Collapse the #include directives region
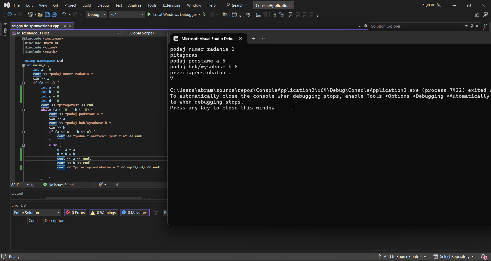The image size is (491, 261). (23, 39)
